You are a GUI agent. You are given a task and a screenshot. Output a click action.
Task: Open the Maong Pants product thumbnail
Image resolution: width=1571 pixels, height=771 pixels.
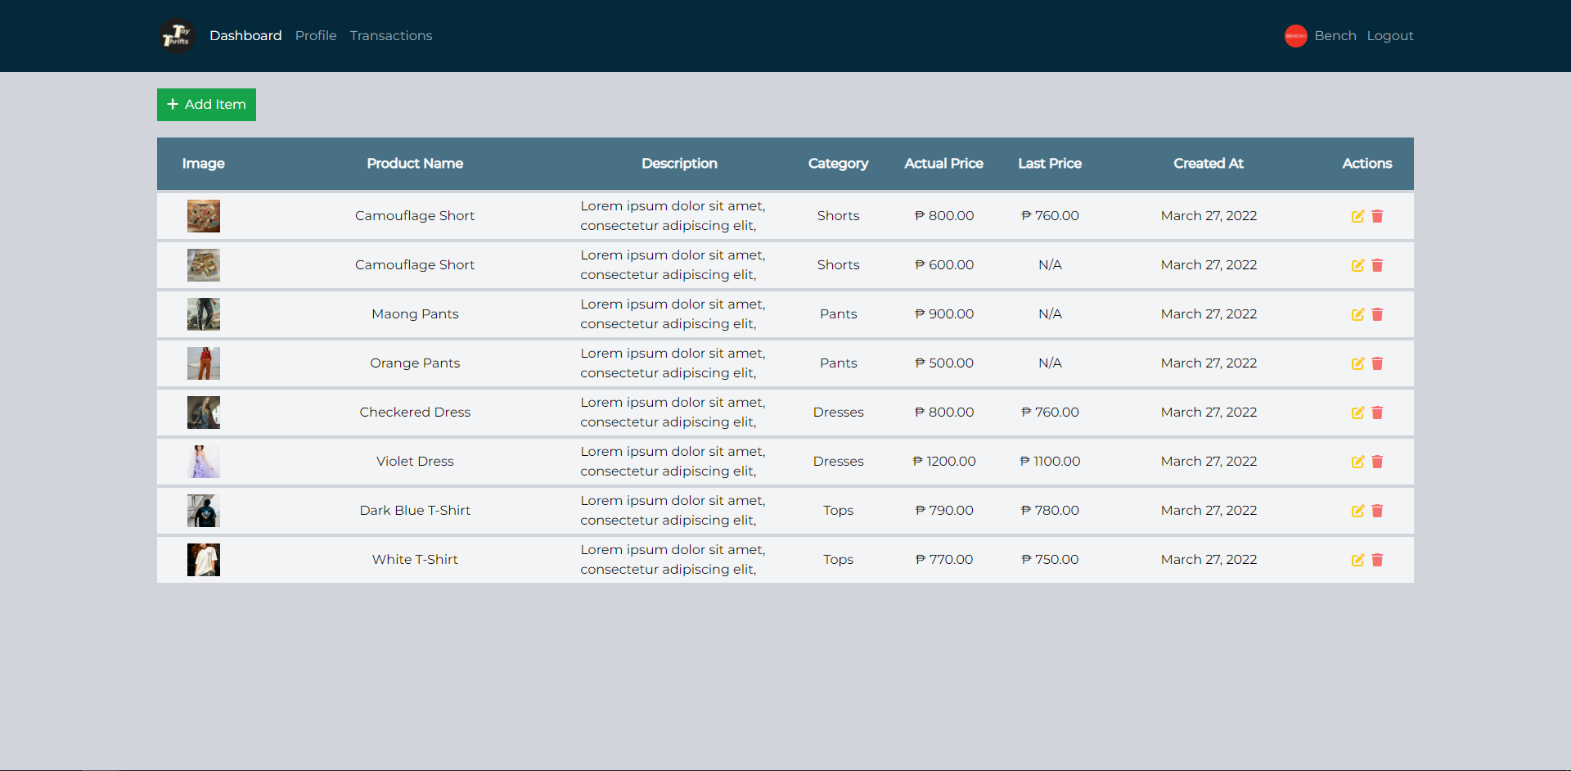coord(204,314)
